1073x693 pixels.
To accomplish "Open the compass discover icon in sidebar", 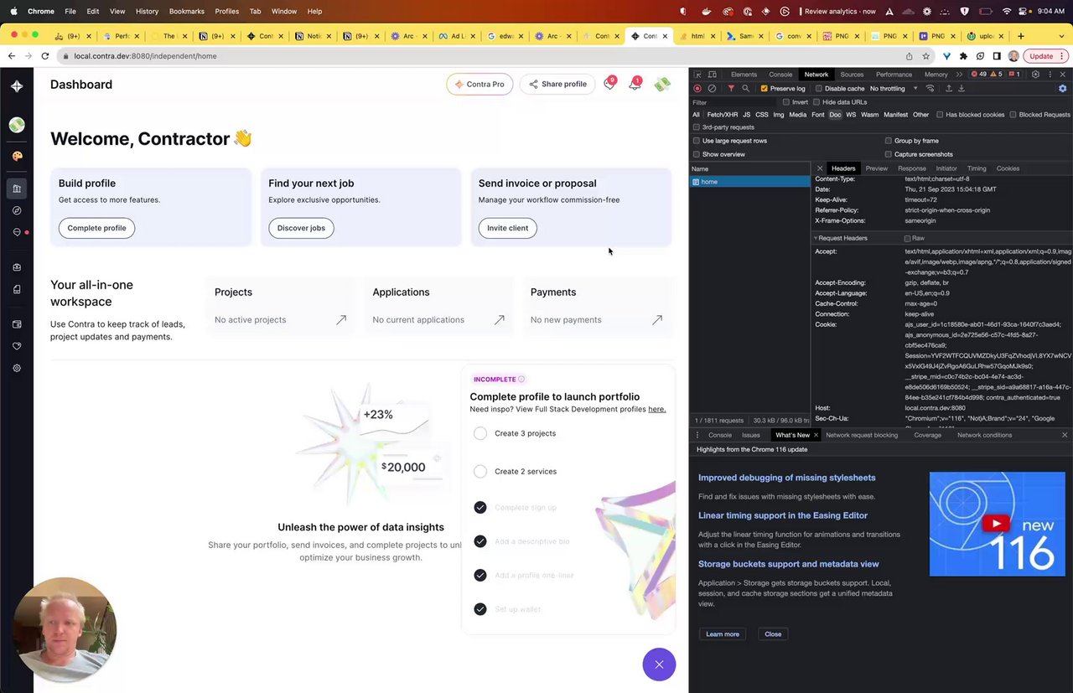I will tap(17, 210).
